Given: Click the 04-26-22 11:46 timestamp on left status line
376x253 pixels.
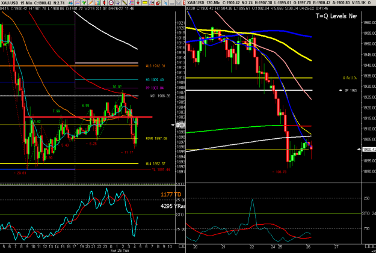Looking at the screenshot, I should click(x=122, y=8).
